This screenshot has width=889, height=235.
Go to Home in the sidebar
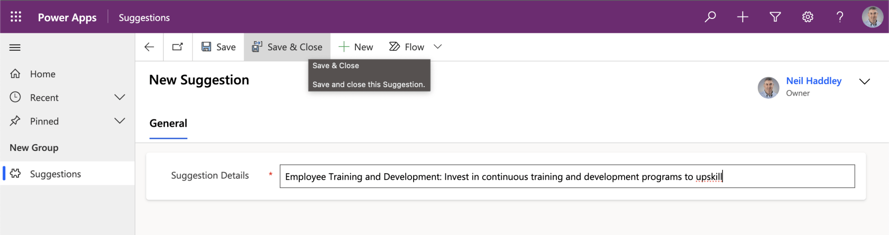(43, 74)
